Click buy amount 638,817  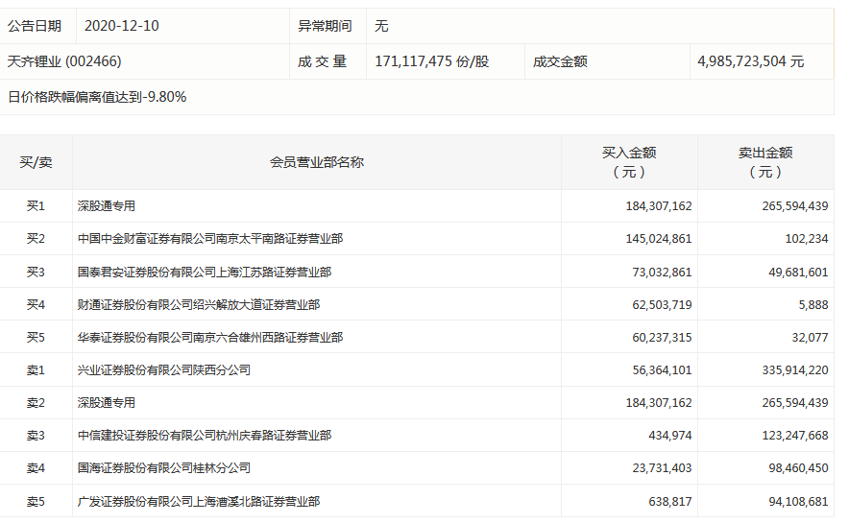click(670, 502)
